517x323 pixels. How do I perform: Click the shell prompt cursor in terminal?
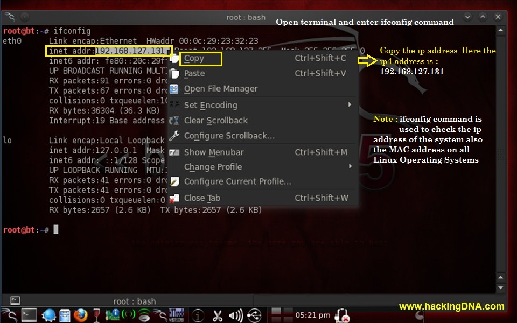55,229
